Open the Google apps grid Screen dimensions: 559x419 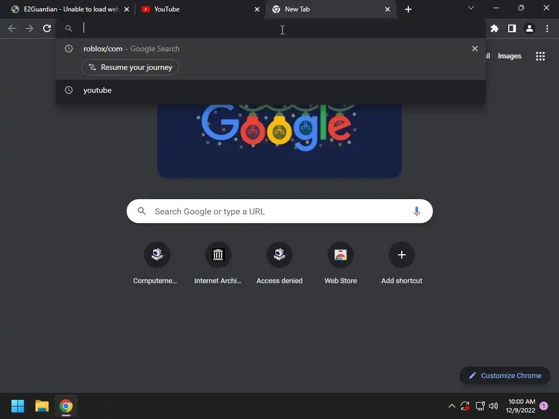click(x=540, y=56)
